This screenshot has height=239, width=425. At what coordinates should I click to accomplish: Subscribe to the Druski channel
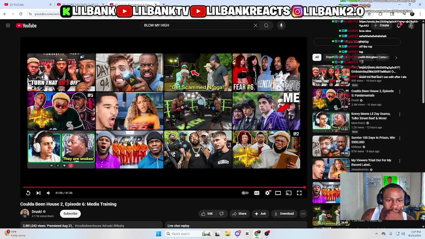70,214
